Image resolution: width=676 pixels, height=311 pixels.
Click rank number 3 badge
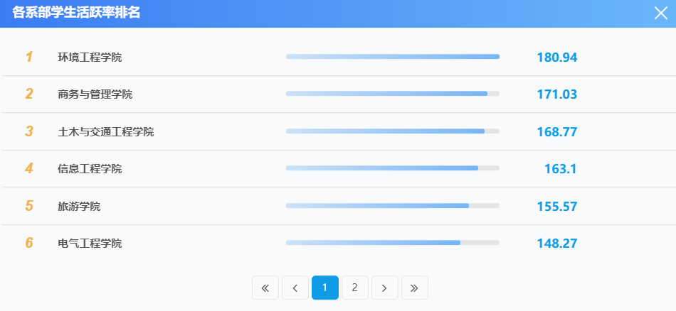click(29, 131)
